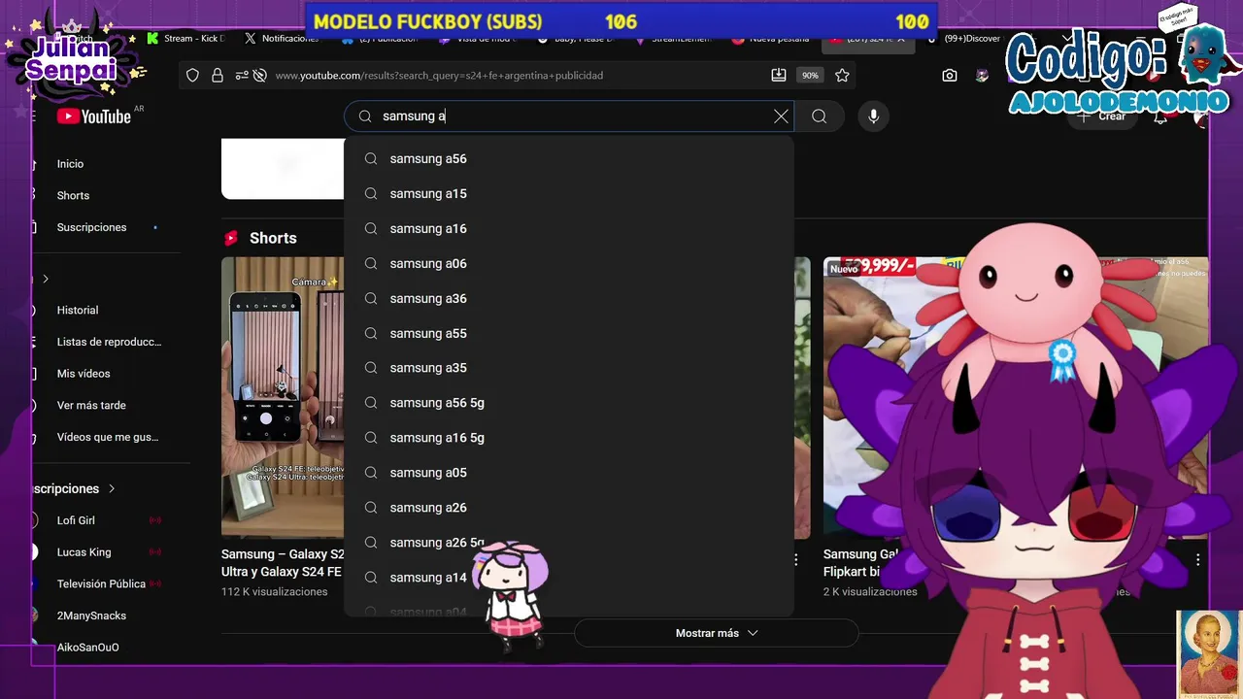Select suggestion samsung a36
Image resolution: width=1243 pixels, height=699 pixels.
tap(569, 299)
